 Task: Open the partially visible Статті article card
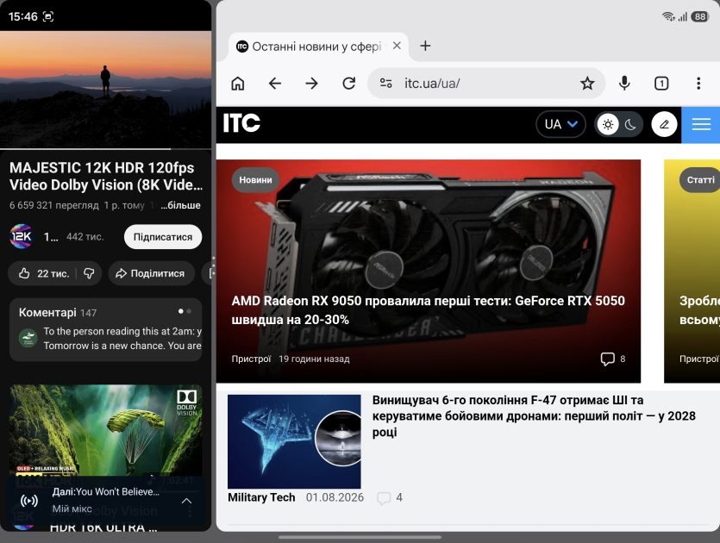pyautogui.click(x=692, y=271)
